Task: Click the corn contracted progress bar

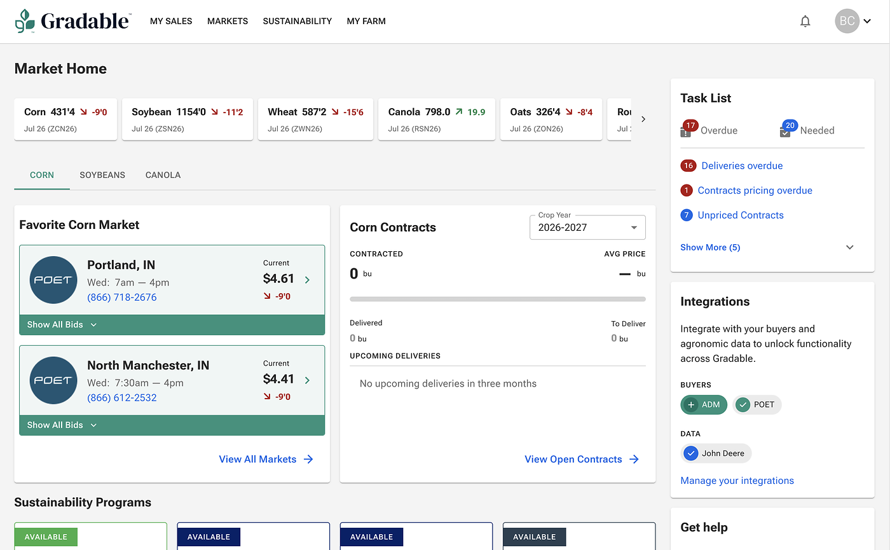Action: (x=498, y=299)
